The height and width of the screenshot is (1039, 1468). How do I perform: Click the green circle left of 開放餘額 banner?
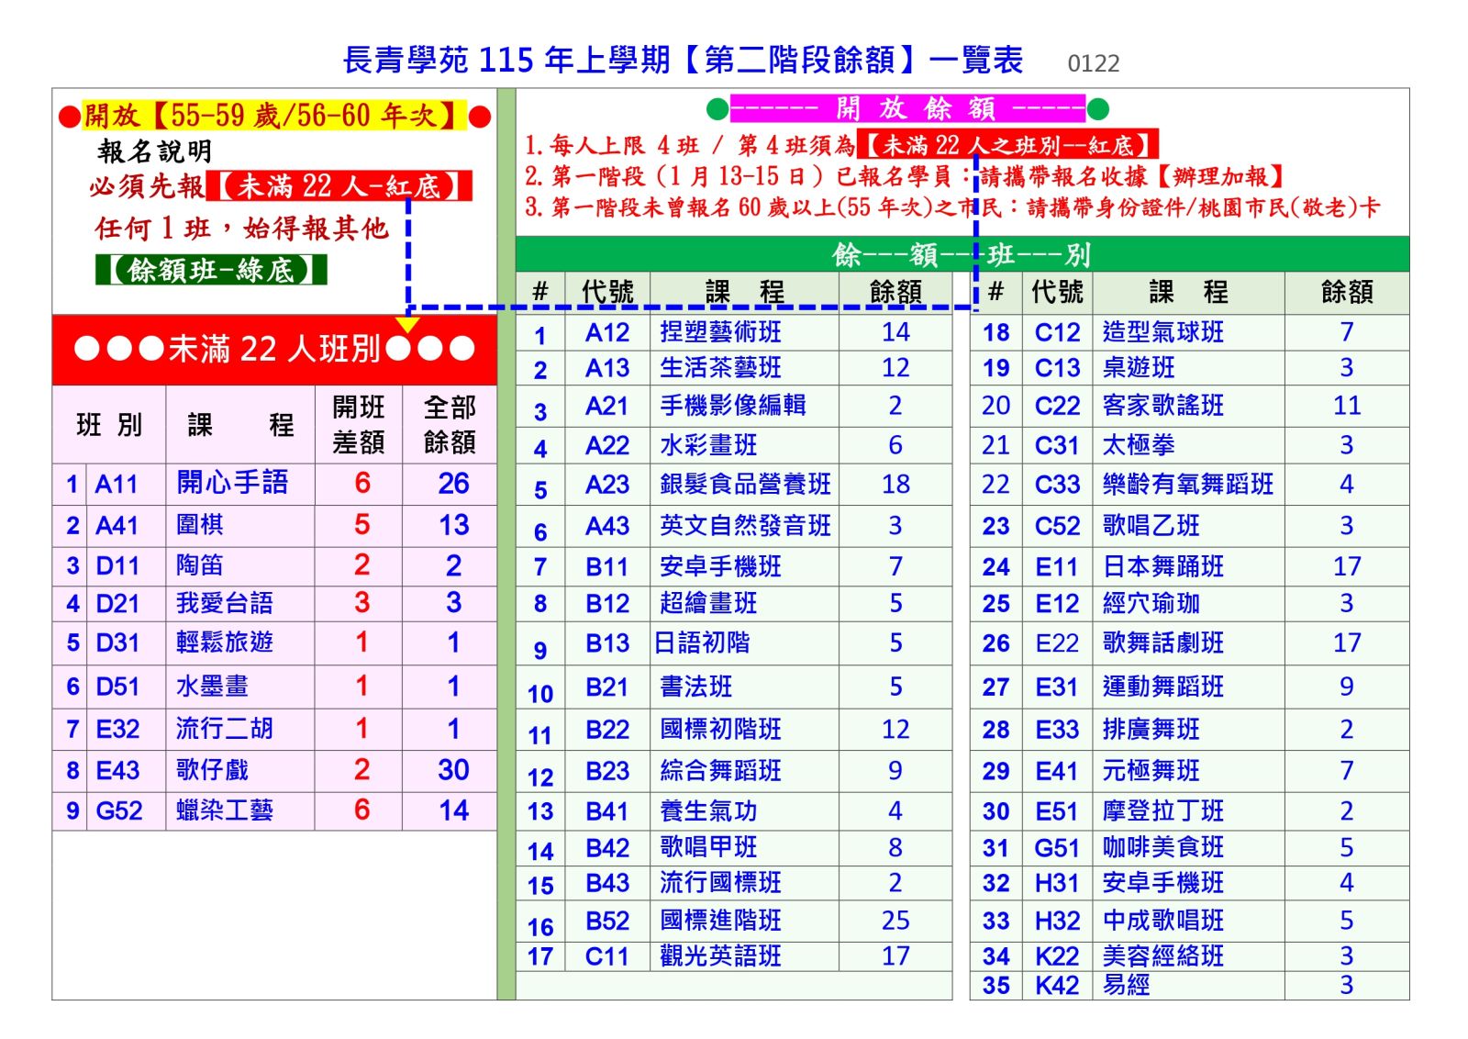717,109
